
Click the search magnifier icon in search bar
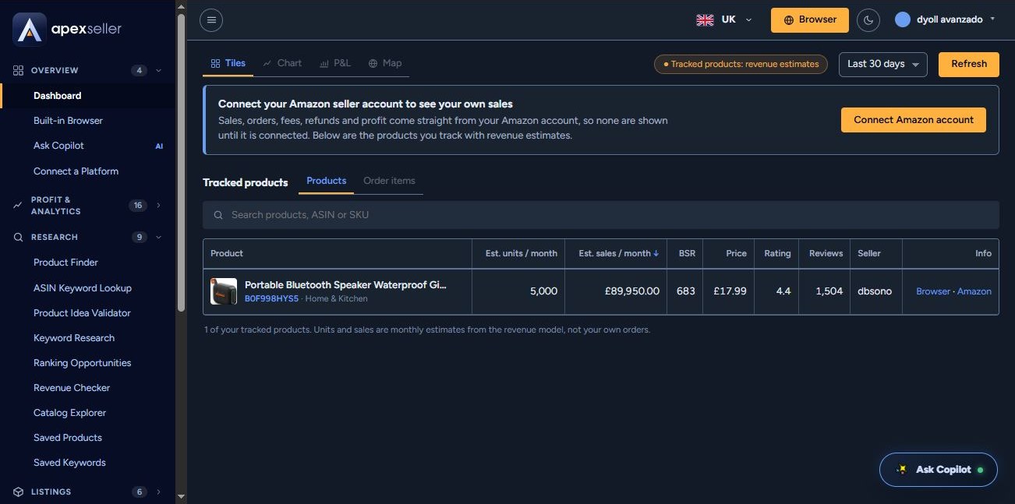(217, 215)
